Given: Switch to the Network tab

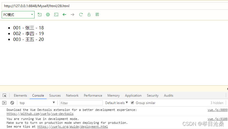Looking at the screenshot, I should [x=72, y=96].
